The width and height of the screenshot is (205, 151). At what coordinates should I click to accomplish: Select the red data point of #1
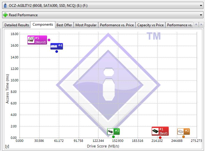(160, 137)
